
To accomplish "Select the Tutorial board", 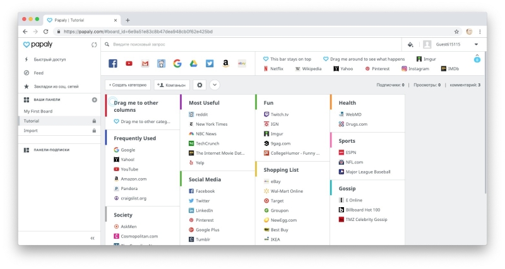I will (x=59, y=121).
